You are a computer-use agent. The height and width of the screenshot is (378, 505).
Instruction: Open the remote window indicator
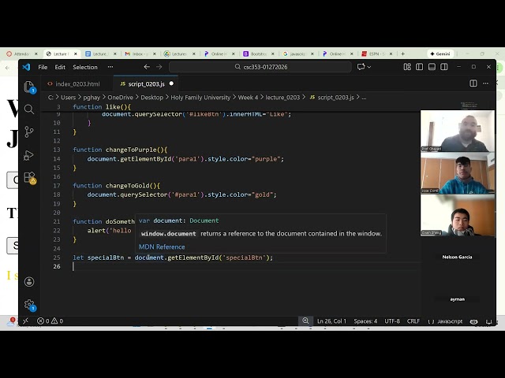tap(25, 321)
